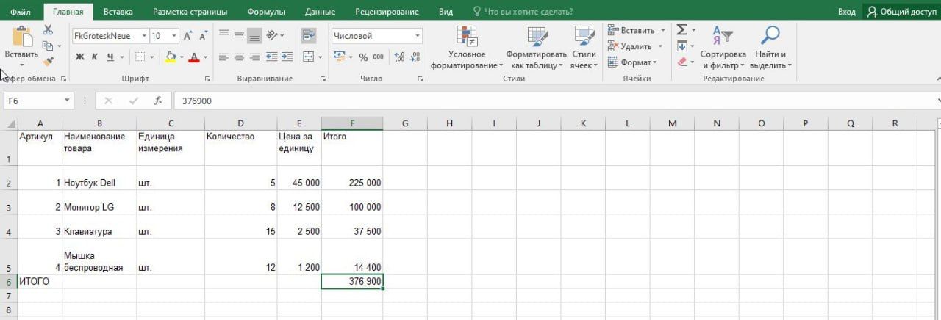Select the Format Painter brush icon
This screenshot has height=320, width=941.
click(x=48, y=62)
